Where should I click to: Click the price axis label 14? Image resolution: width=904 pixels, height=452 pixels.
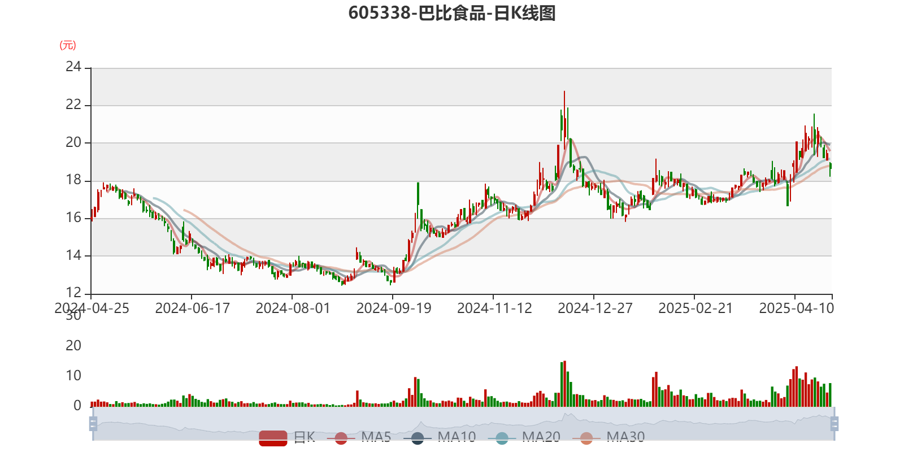(x=73, y=255)
